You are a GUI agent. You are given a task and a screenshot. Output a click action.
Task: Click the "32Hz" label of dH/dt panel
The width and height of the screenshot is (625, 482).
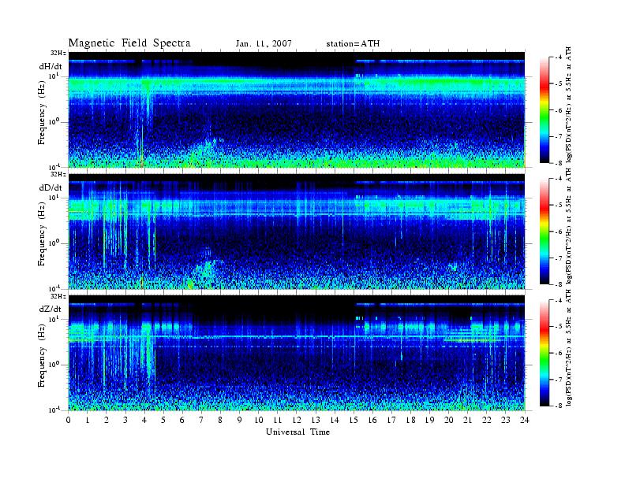[x=58, y=53]
